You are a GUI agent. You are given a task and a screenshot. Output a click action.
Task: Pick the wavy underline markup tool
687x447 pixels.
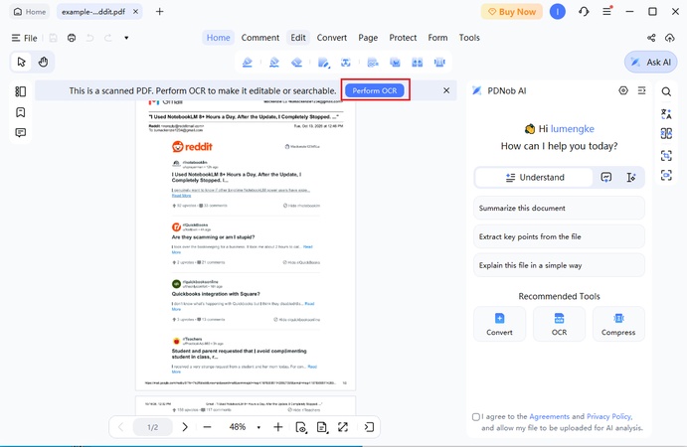(x=274, y=63)
